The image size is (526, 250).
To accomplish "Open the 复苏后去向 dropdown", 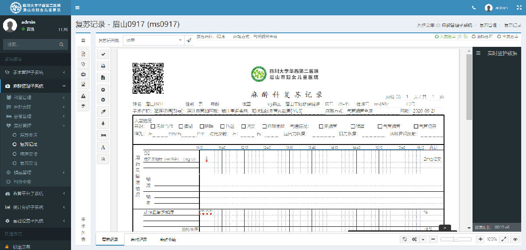I will [x=153, y=40].
